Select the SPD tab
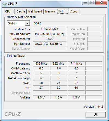The image size is (109, 121). (x=63, y=11)
